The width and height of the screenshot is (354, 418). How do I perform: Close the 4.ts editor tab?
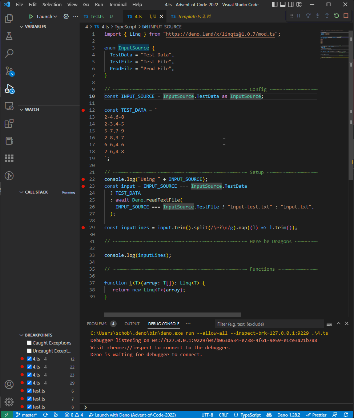pyautogui.click(x=161, y=16)
